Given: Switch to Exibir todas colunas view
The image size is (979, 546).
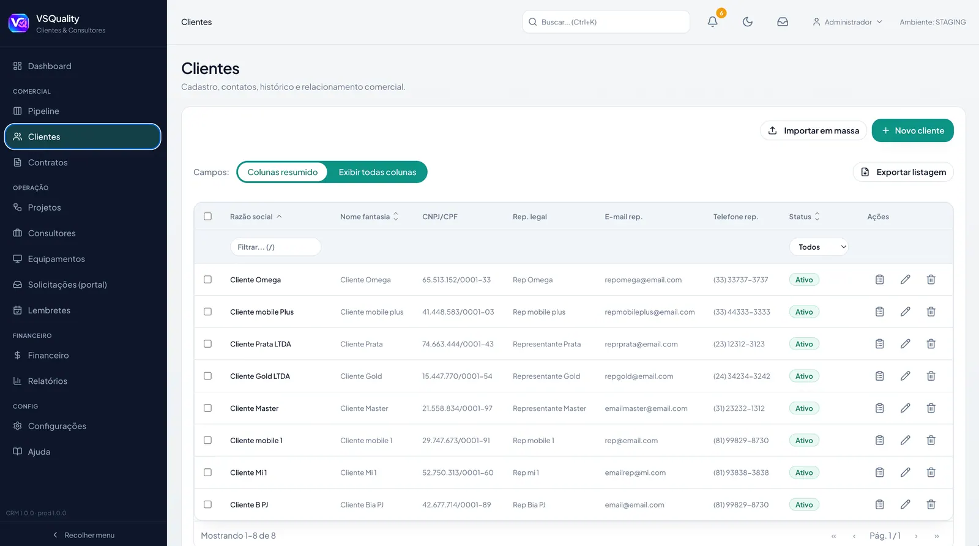Looking at the screenshot, I should tap(378, 172).
